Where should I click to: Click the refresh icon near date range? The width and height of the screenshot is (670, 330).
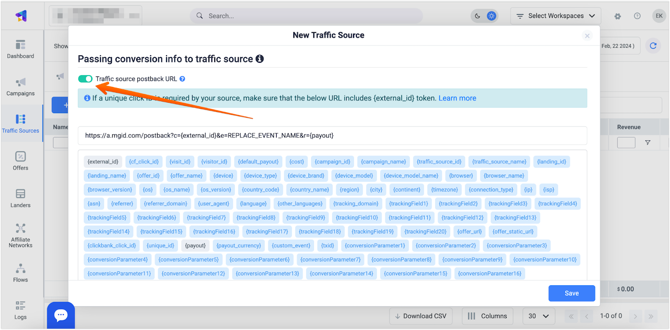pyautogui.click(x=653, y=46)
